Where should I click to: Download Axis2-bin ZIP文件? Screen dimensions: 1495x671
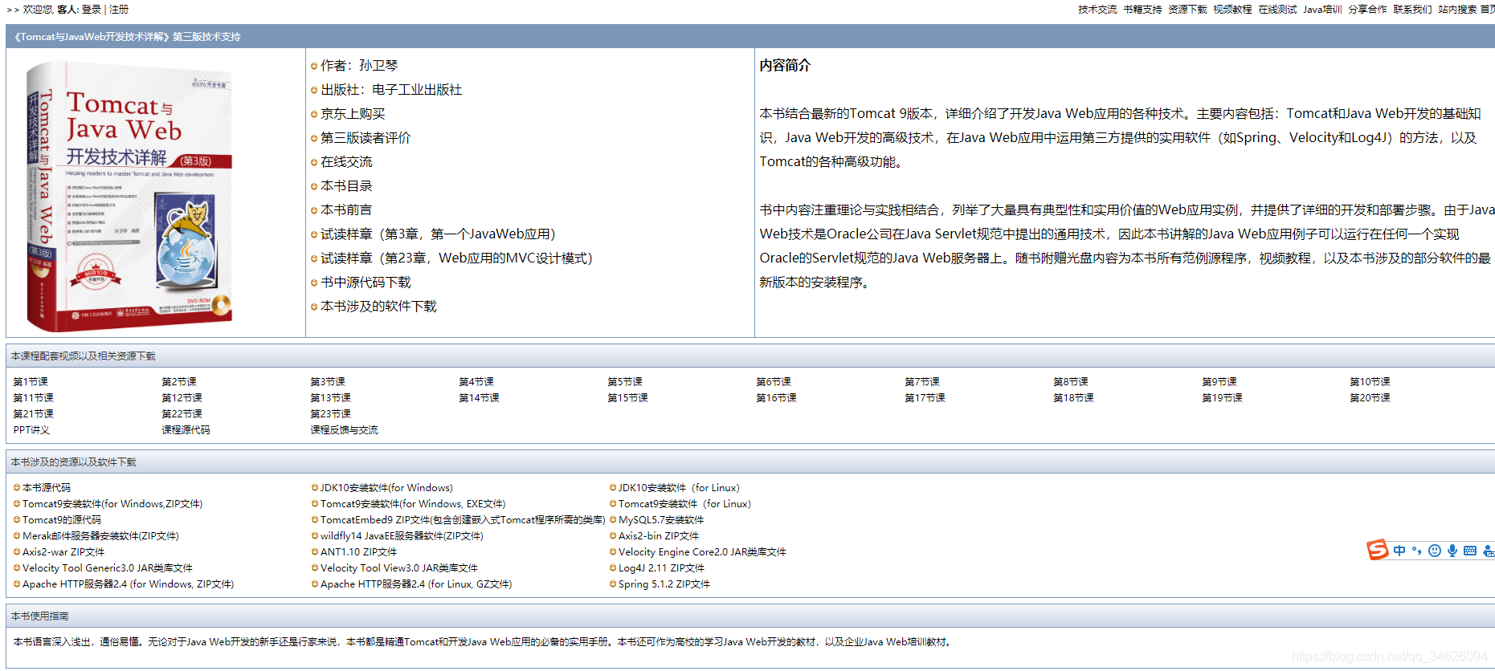tap(659, 536)
